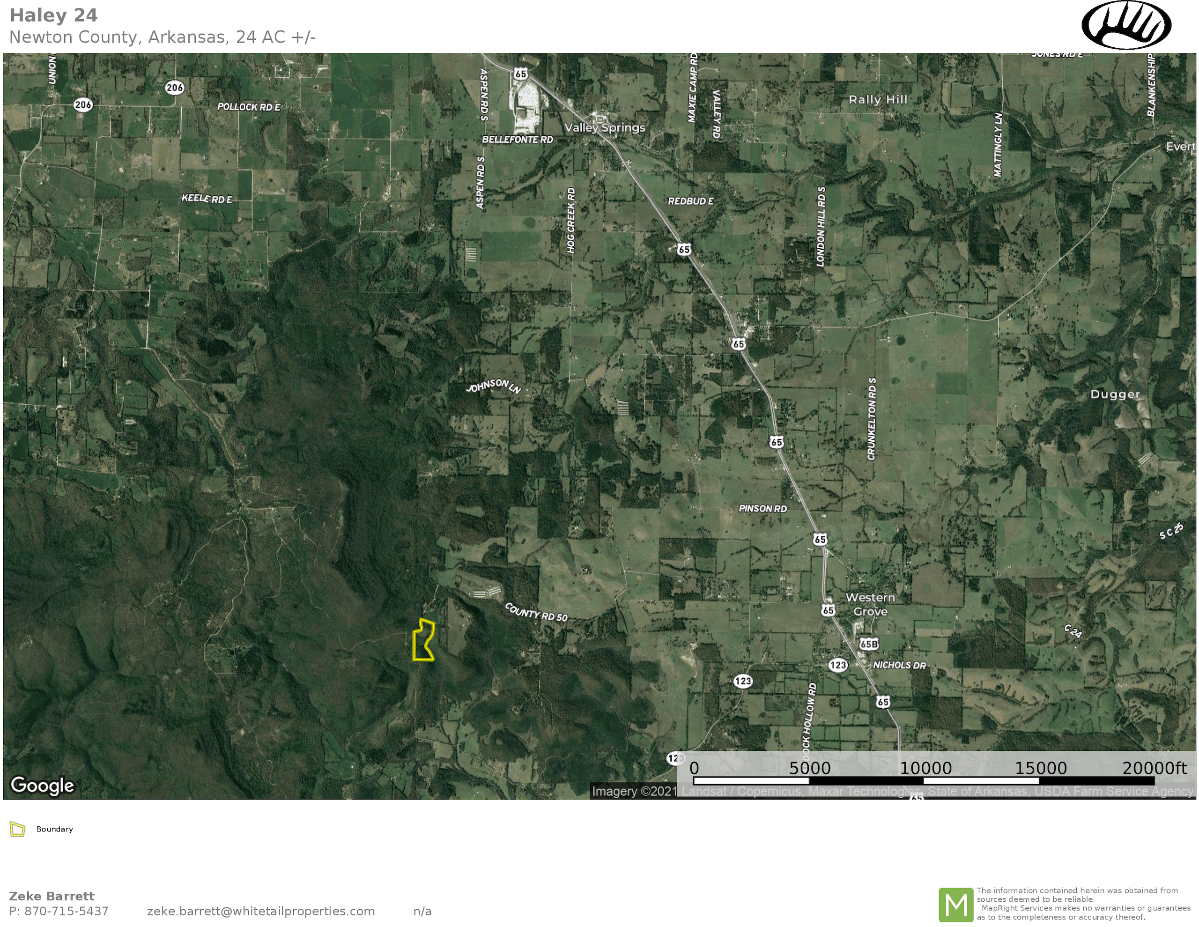Screen dimensions: 1199x927
Task: Click the green MapRight M logo
Action: pyautogui.click(x=956, y=905)
